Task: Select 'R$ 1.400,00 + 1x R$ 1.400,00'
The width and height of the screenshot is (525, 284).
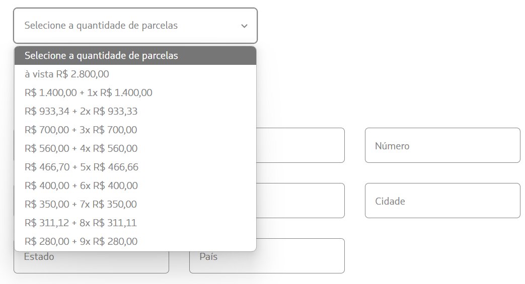Action: (135, 92)
